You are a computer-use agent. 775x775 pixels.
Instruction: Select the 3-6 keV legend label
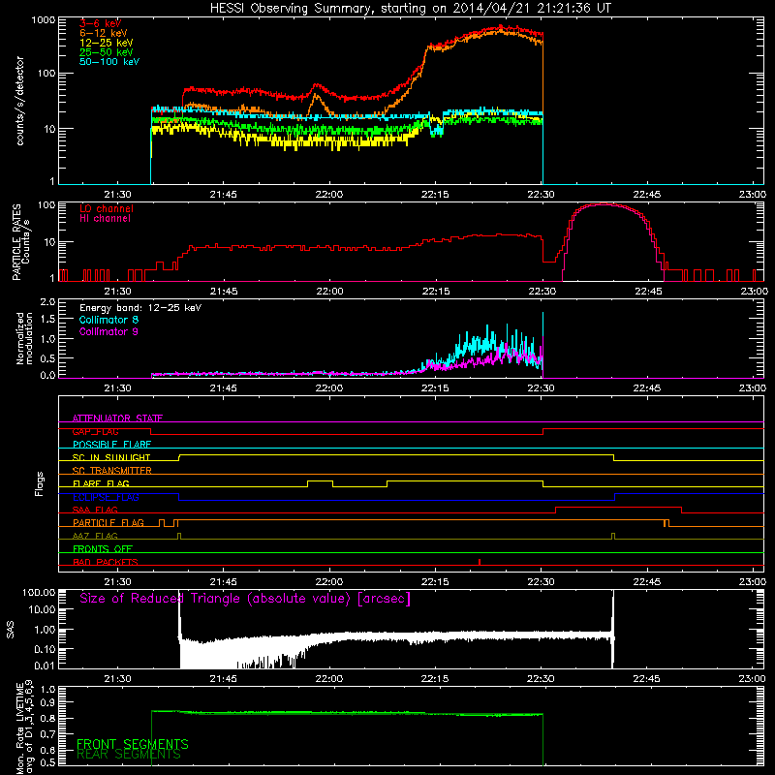(101, 23)
